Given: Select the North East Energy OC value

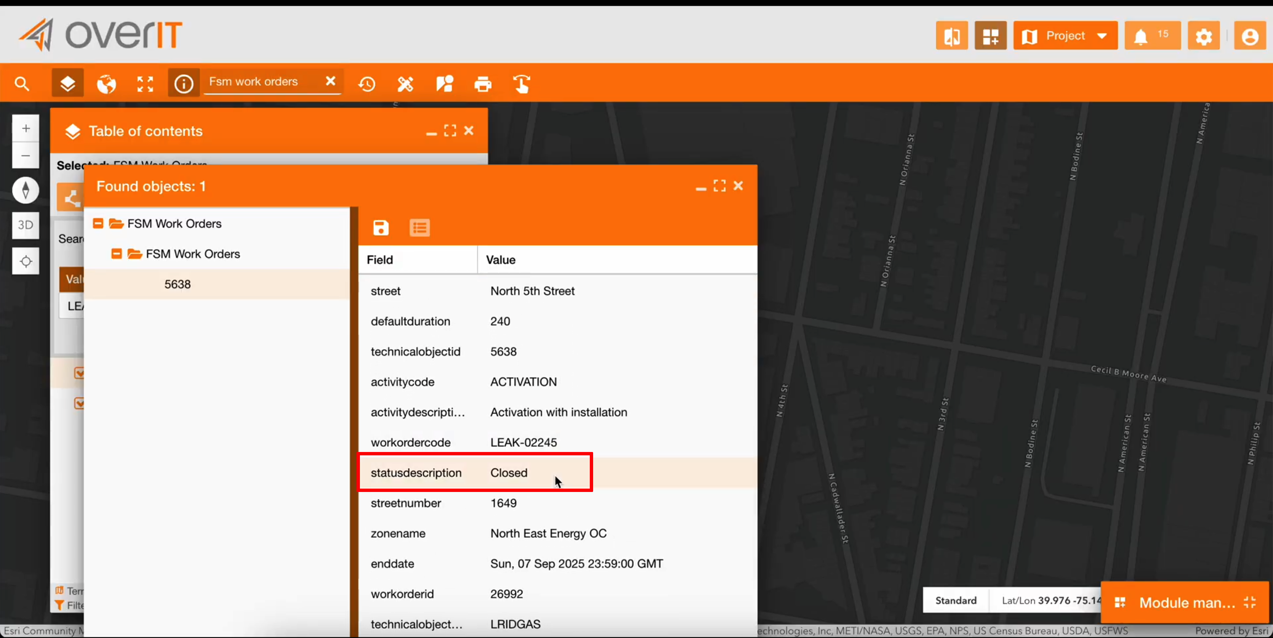Looking at the screenshot, I should click(549, 534).
